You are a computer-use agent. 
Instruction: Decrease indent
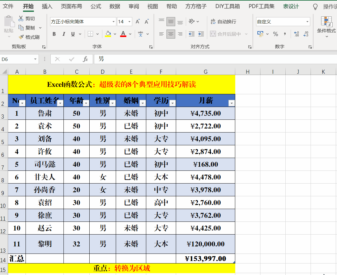191,34
